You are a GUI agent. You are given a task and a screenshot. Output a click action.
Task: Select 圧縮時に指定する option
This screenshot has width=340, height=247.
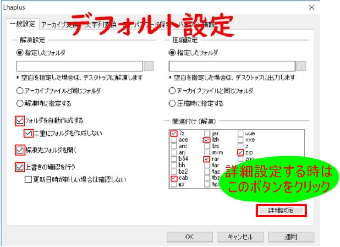196,104
